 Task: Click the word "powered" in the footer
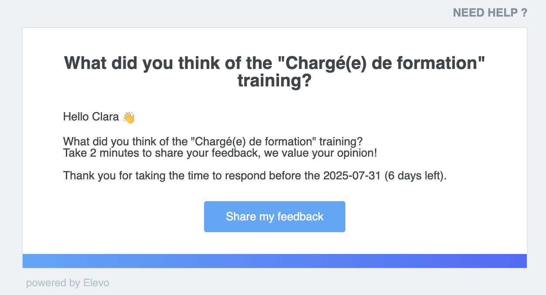tap(46, 283)
